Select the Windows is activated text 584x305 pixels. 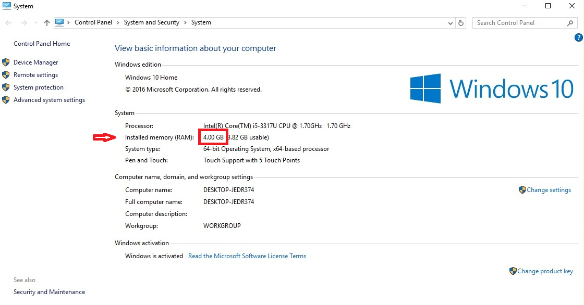[154, 256]
